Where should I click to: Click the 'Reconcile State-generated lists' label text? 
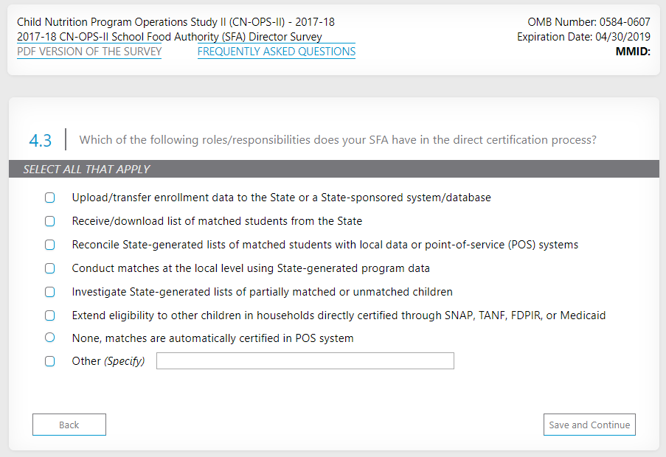[325, 245]
